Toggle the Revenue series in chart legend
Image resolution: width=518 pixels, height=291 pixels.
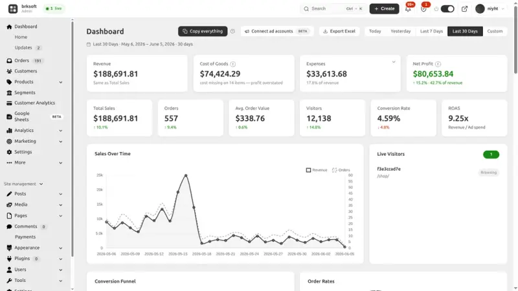coord(317,170)
